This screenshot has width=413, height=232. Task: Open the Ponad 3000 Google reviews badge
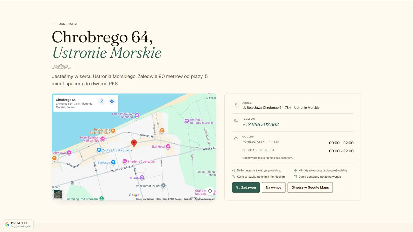[18, 224]
